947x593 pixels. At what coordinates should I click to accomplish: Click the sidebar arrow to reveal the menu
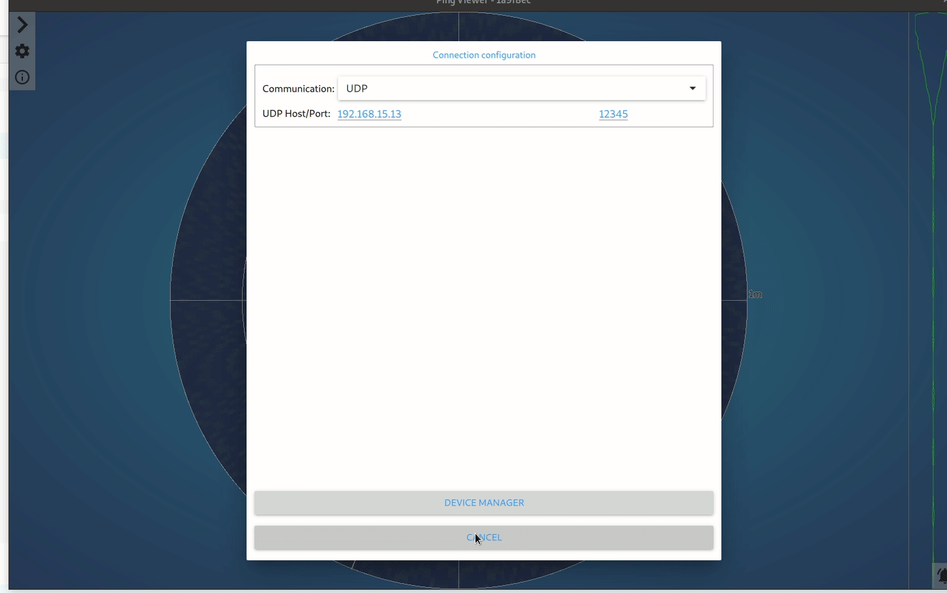click(x=22, y=24)
